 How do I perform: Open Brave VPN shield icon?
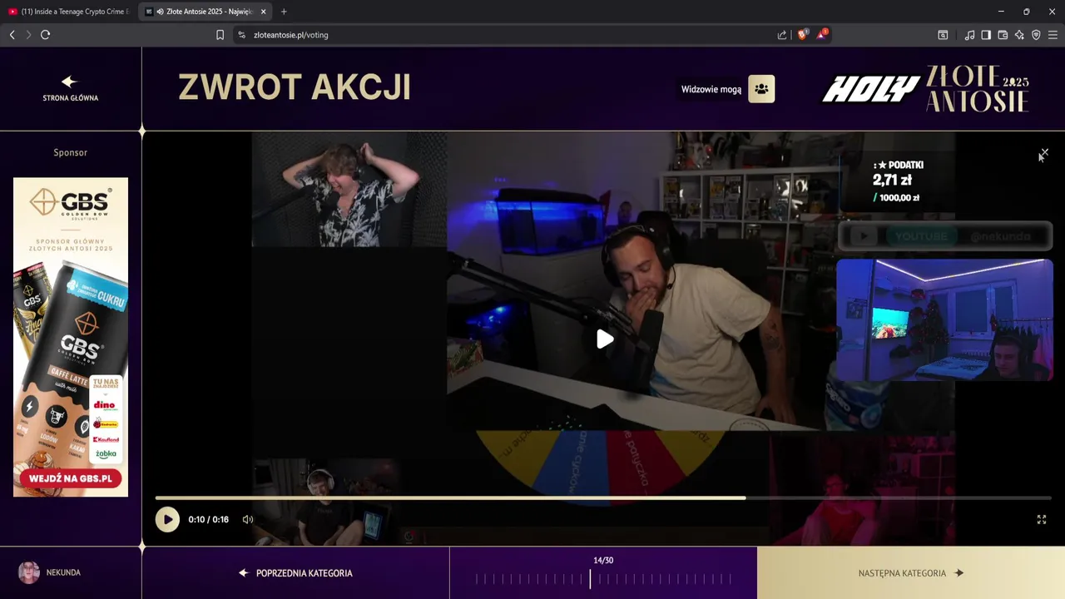[x=1036, y=35]
